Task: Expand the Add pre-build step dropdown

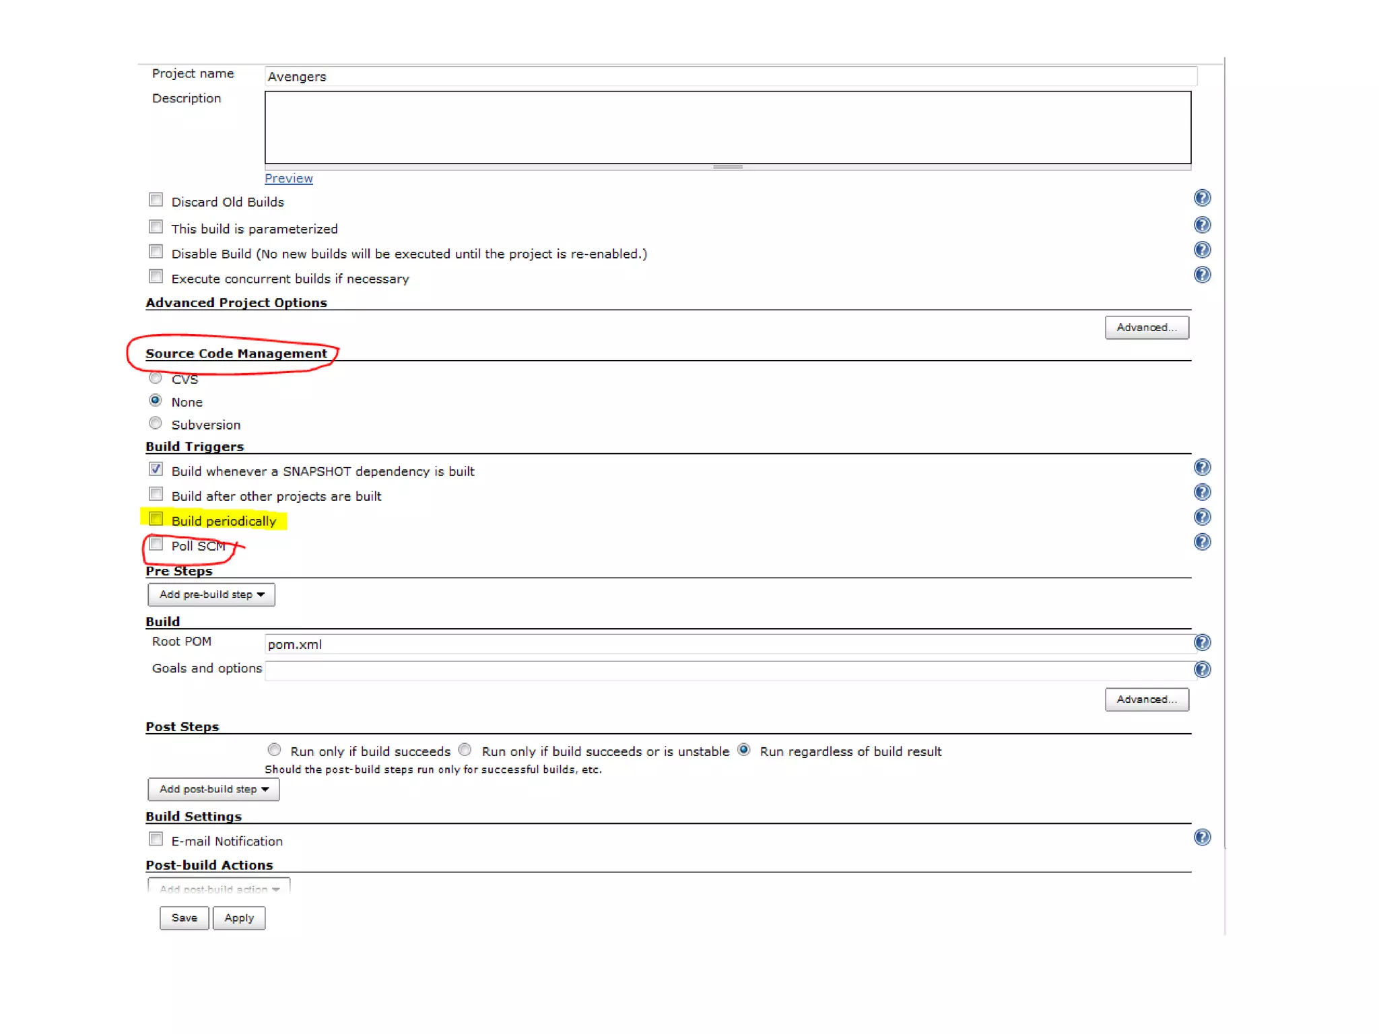Action: [211, 594]
